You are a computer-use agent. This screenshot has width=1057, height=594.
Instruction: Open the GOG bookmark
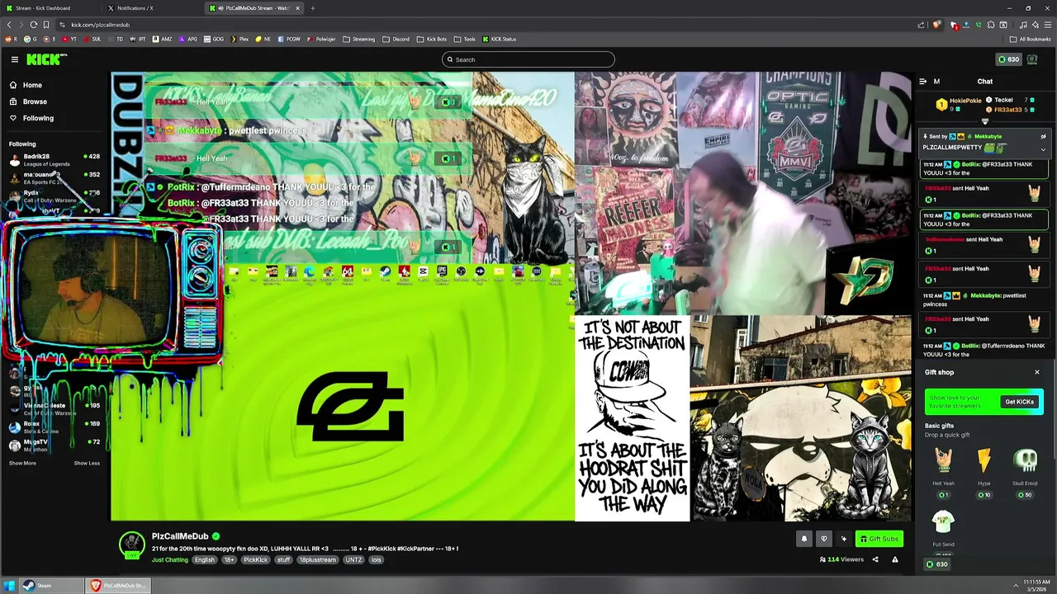click(214, 39)
